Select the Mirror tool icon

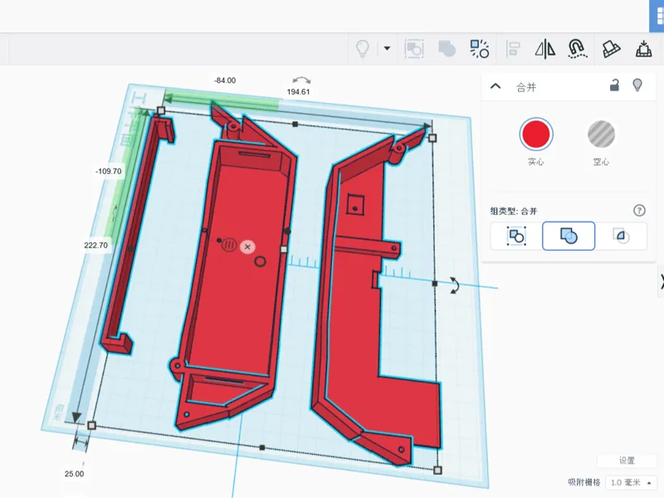tap(545, 49)
